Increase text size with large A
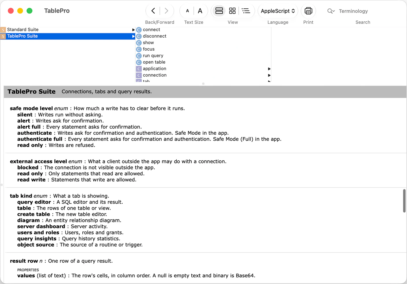This screenshot has height=284, width=407. click(x=200, y=11)
